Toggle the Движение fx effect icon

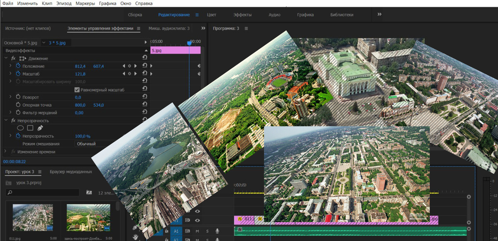[13, 58]
